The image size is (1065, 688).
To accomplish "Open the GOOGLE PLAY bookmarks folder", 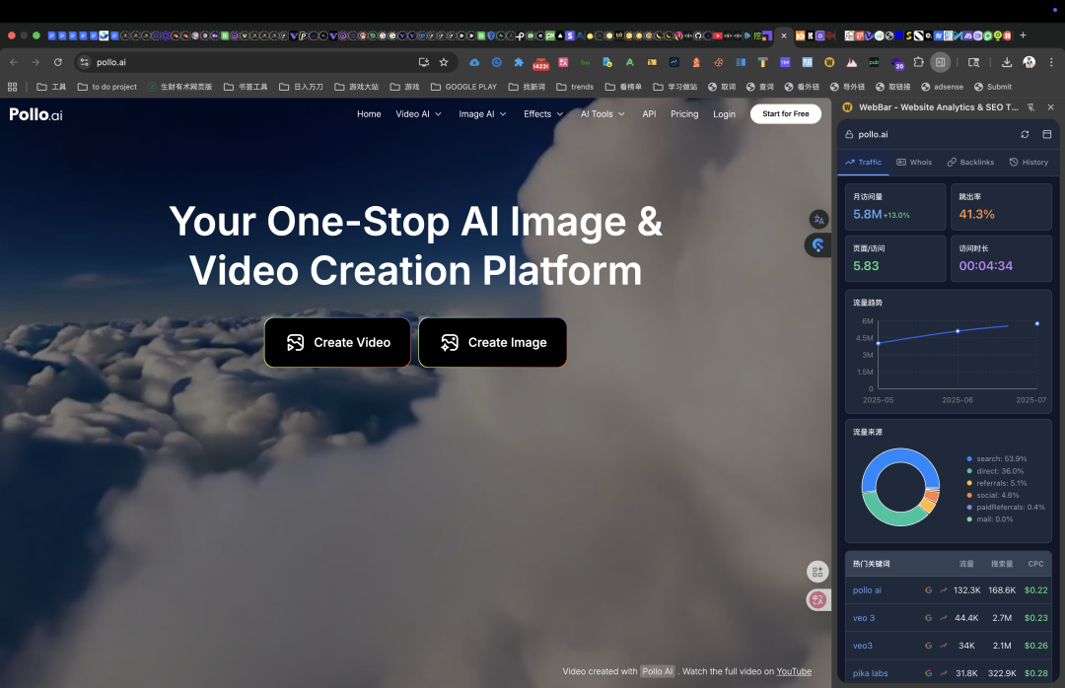I will pyautogui.click(x=463, y=87).
